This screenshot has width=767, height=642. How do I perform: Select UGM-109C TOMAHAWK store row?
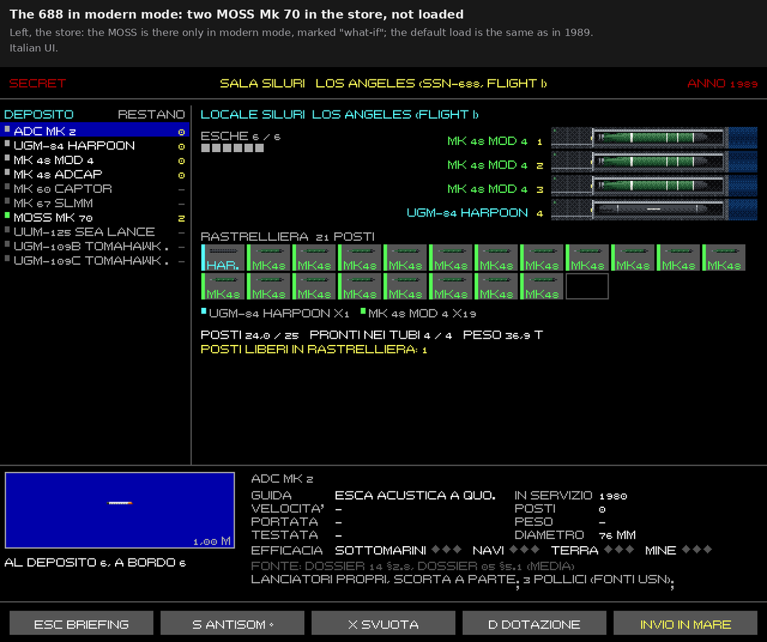95,260
